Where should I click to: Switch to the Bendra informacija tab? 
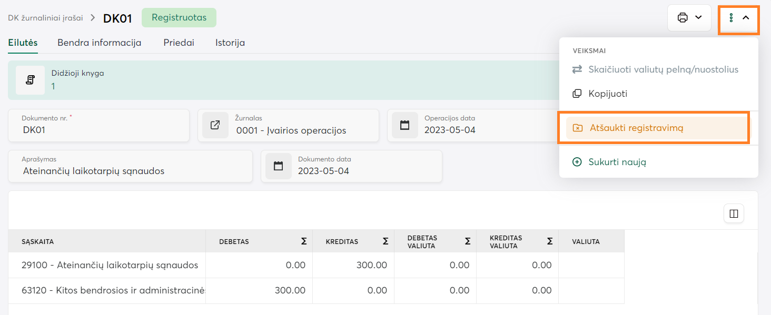99,43
